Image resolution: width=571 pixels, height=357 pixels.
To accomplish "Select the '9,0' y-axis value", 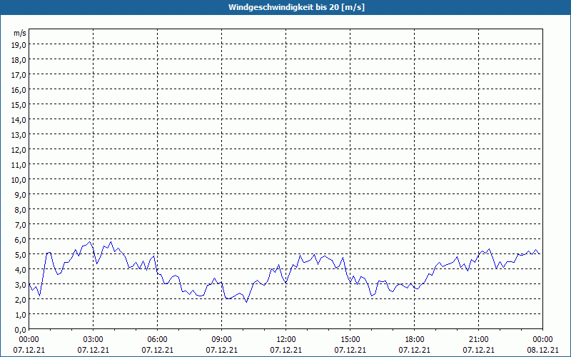I will [20, 195].
